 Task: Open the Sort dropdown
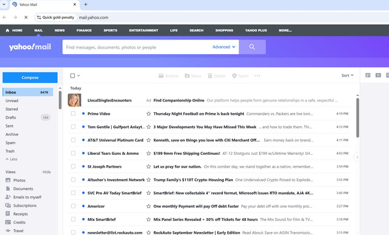coord(347,75)
